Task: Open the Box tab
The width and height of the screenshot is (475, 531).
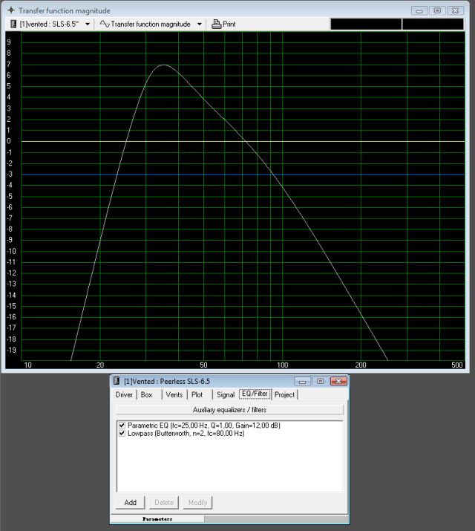Action: point(147,394)
